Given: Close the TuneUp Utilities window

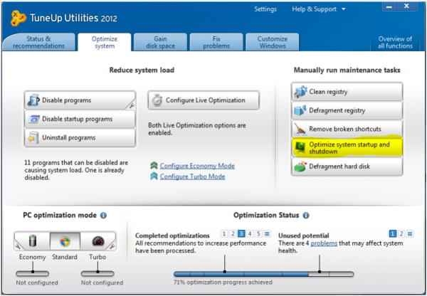Looking at the screenshot, I should (406, 6).
